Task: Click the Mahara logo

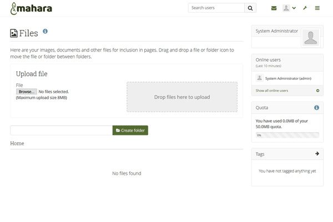Action: point(31,8)
